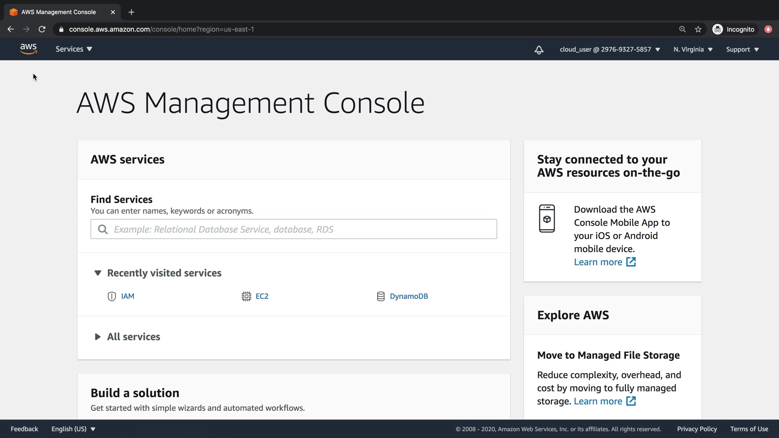Click the search magnifier in Find Services
Screen dimensions: 779x438
tap(103, 230)
